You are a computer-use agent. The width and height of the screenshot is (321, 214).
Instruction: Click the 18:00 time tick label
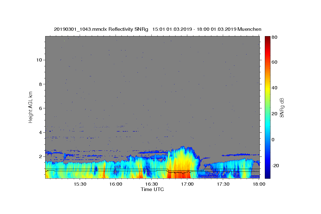259,184
